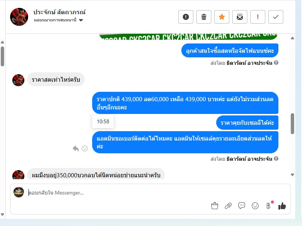This screenshot has width=302, height=226.
Task: Click the reply arrow beside the message
Action: point(76,148)
